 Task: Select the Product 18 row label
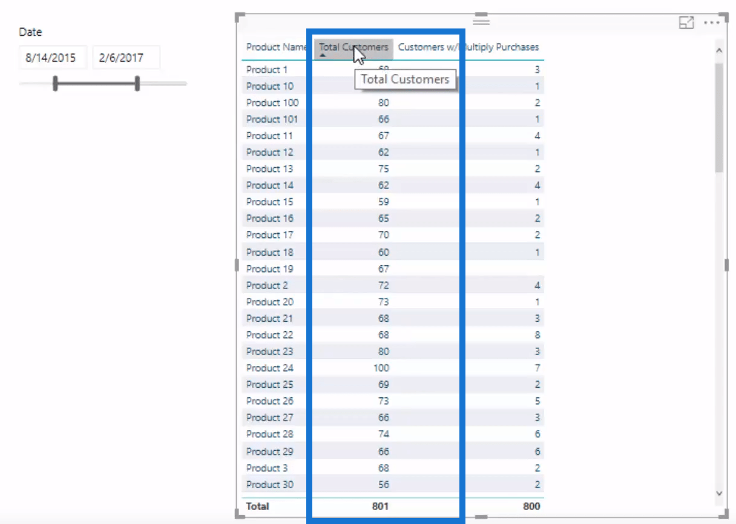coord(270,252)
